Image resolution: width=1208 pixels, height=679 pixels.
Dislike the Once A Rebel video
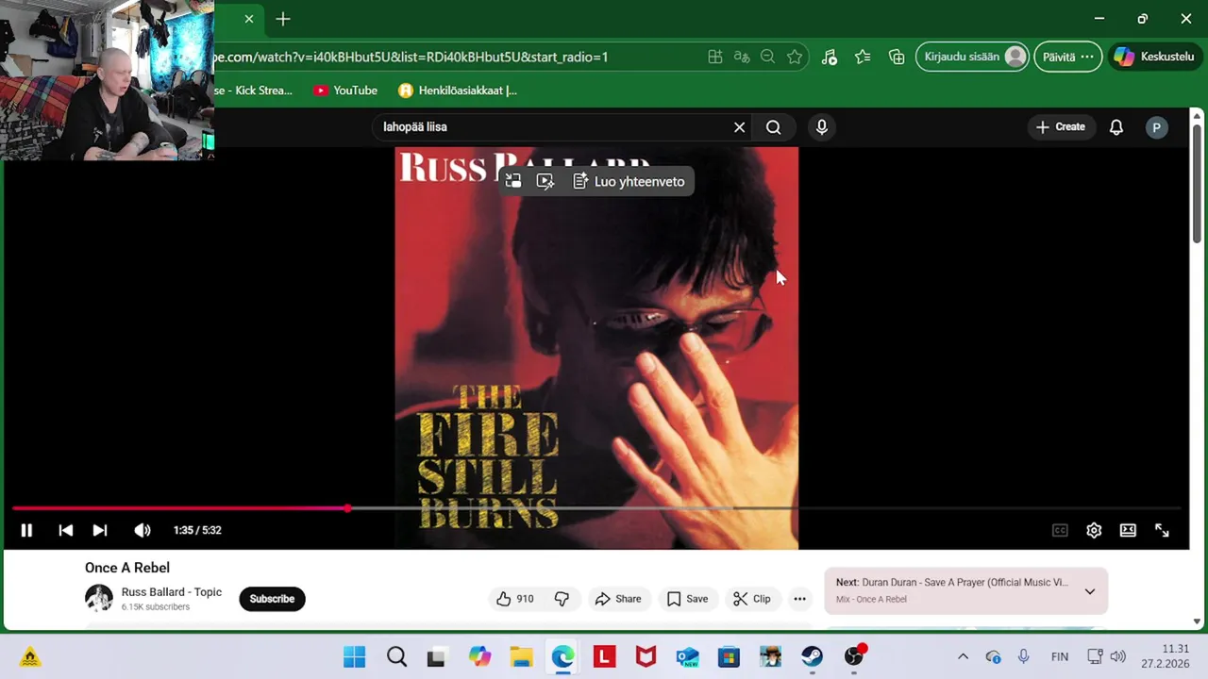coord(562,599)
